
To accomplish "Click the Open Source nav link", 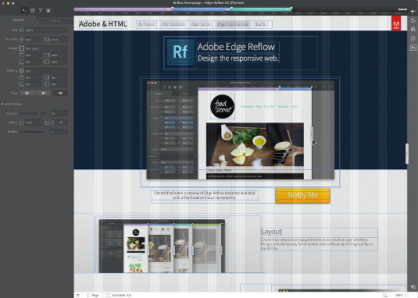I will pos(201,24).
